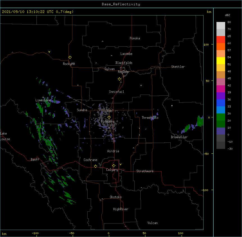Click the Calgary city label

click(x=112, y=170)
